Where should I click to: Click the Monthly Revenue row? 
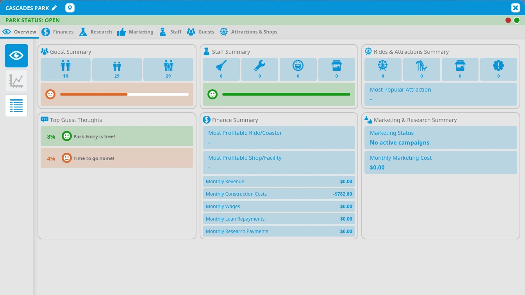[x=279, y=182]
